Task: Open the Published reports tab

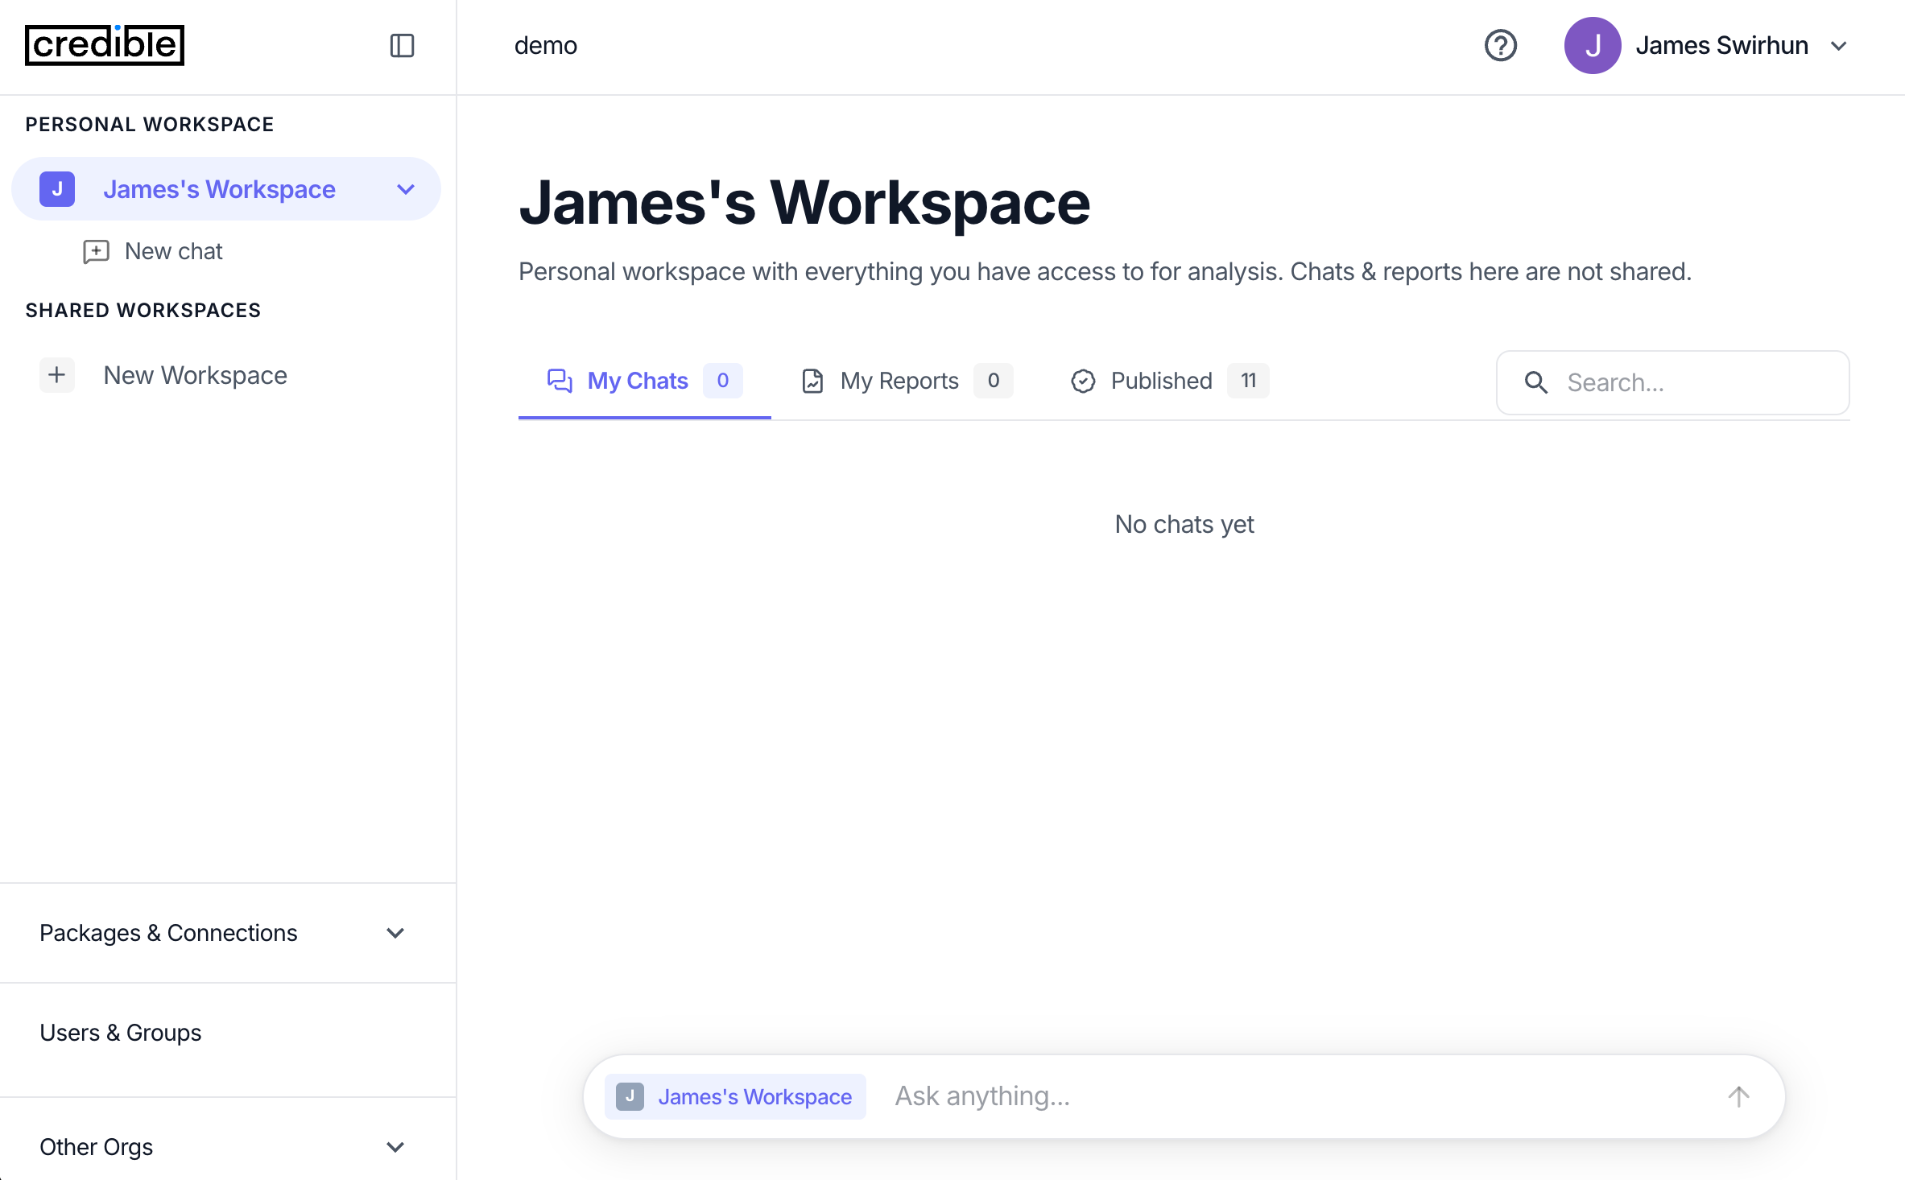Action: point(1160,381)
